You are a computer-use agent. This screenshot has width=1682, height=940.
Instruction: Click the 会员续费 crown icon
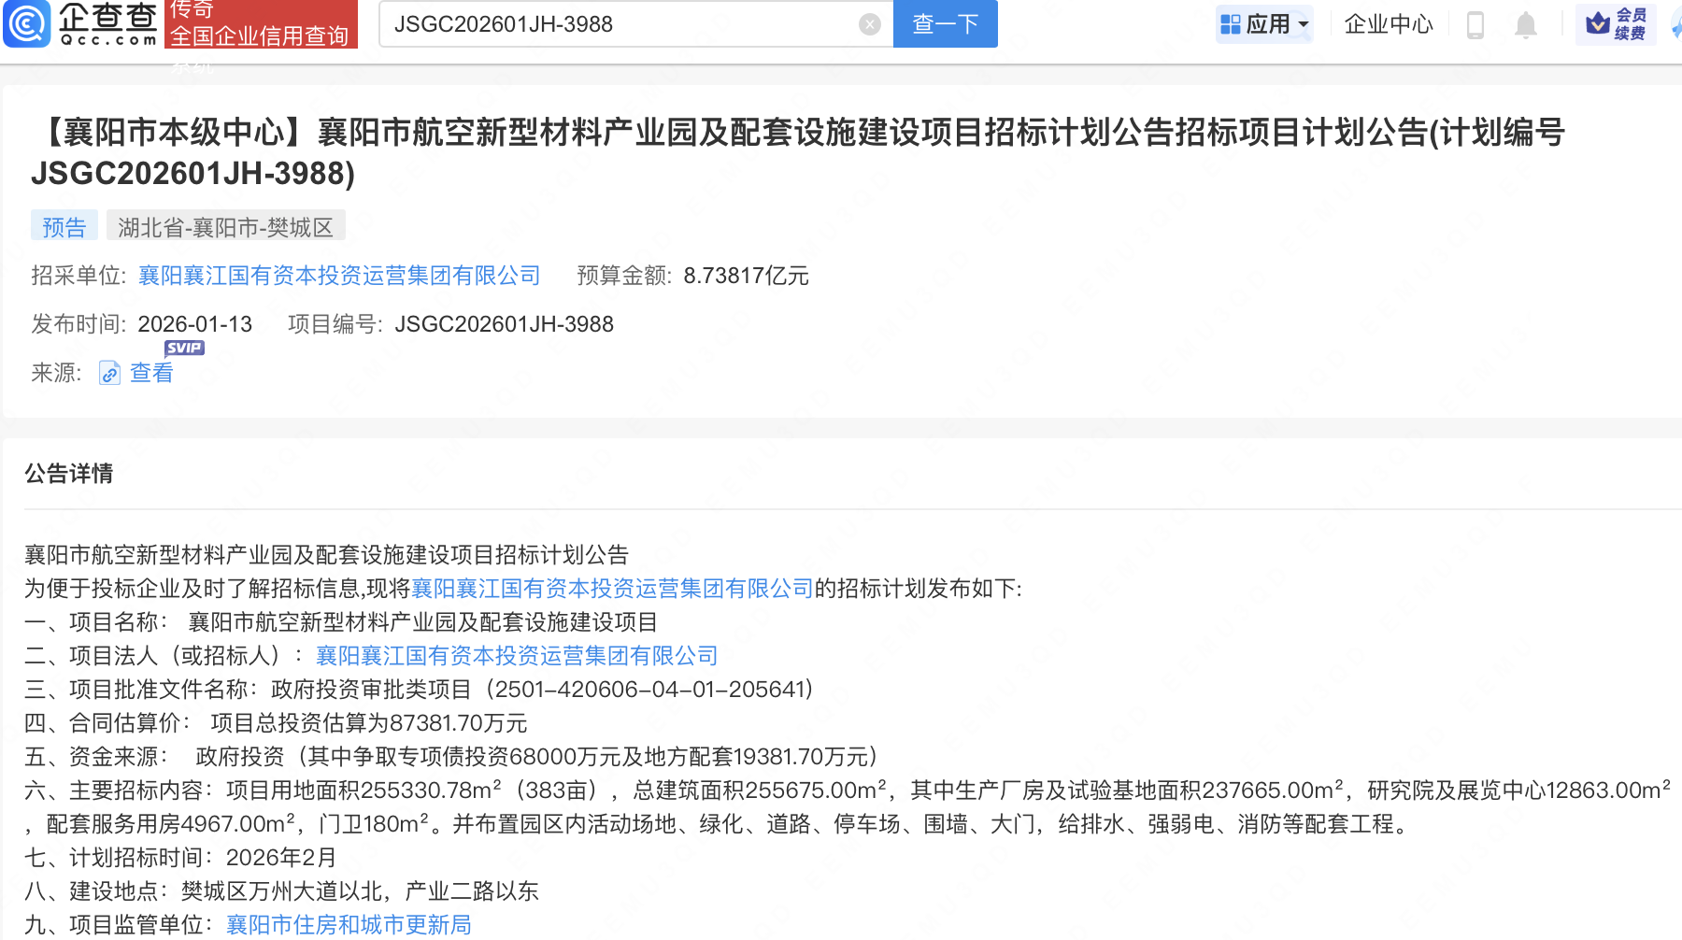click(x=1598, y=23)
